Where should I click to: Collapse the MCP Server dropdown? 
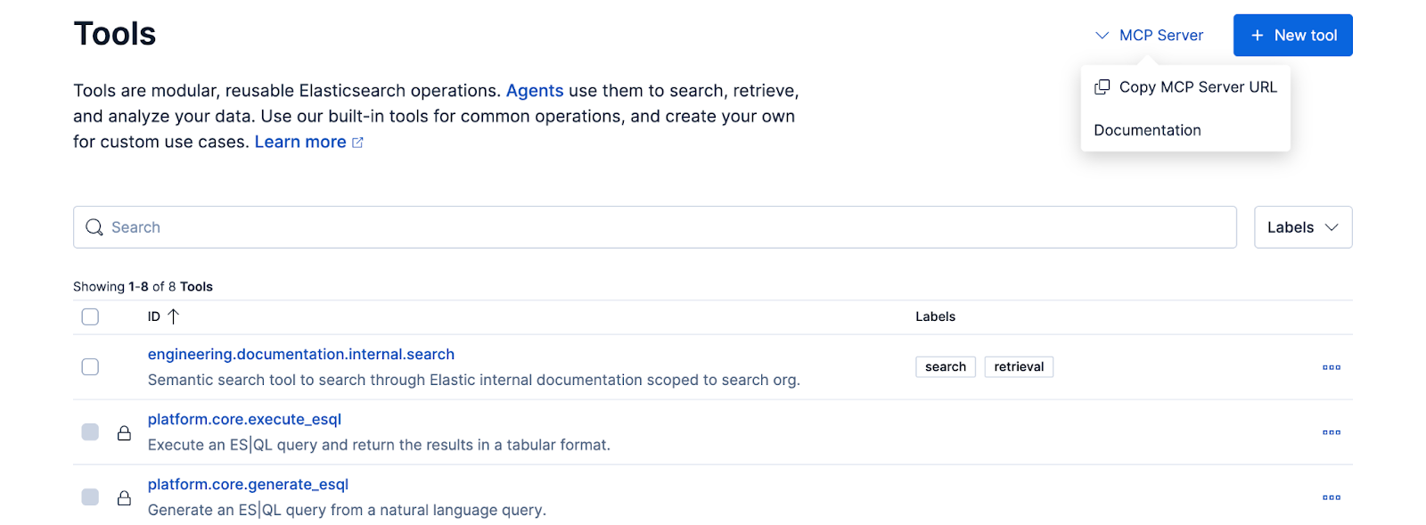1149,36
